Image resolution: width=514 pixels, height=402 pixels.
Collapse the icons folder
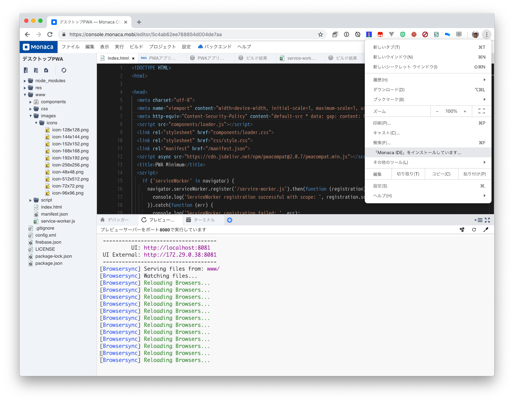36,123
